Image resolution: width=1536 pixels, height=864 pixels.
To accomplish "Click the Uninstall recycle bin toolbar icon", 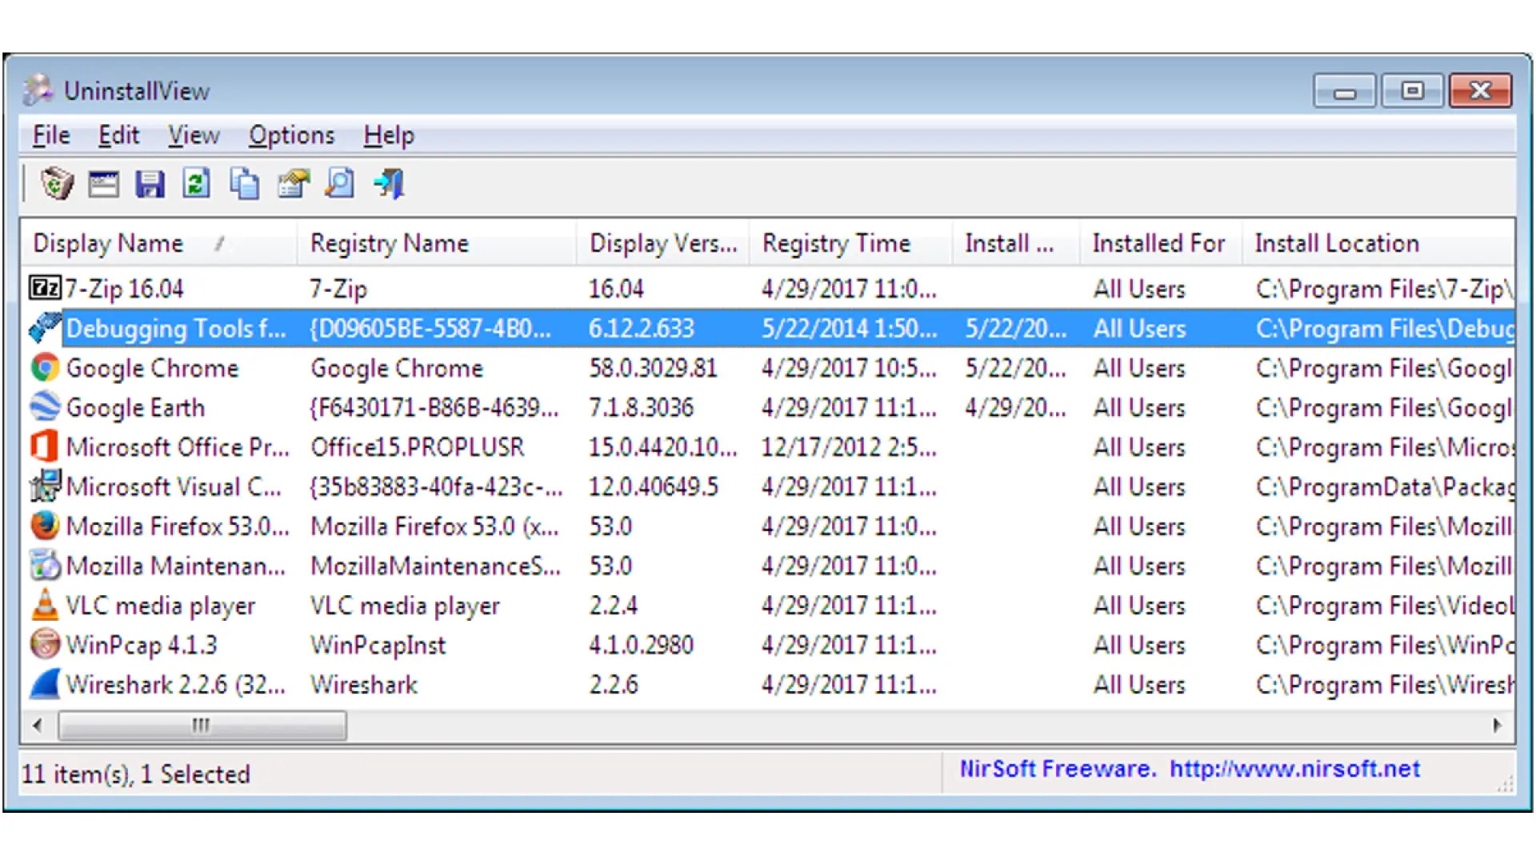I will [57, 184].
